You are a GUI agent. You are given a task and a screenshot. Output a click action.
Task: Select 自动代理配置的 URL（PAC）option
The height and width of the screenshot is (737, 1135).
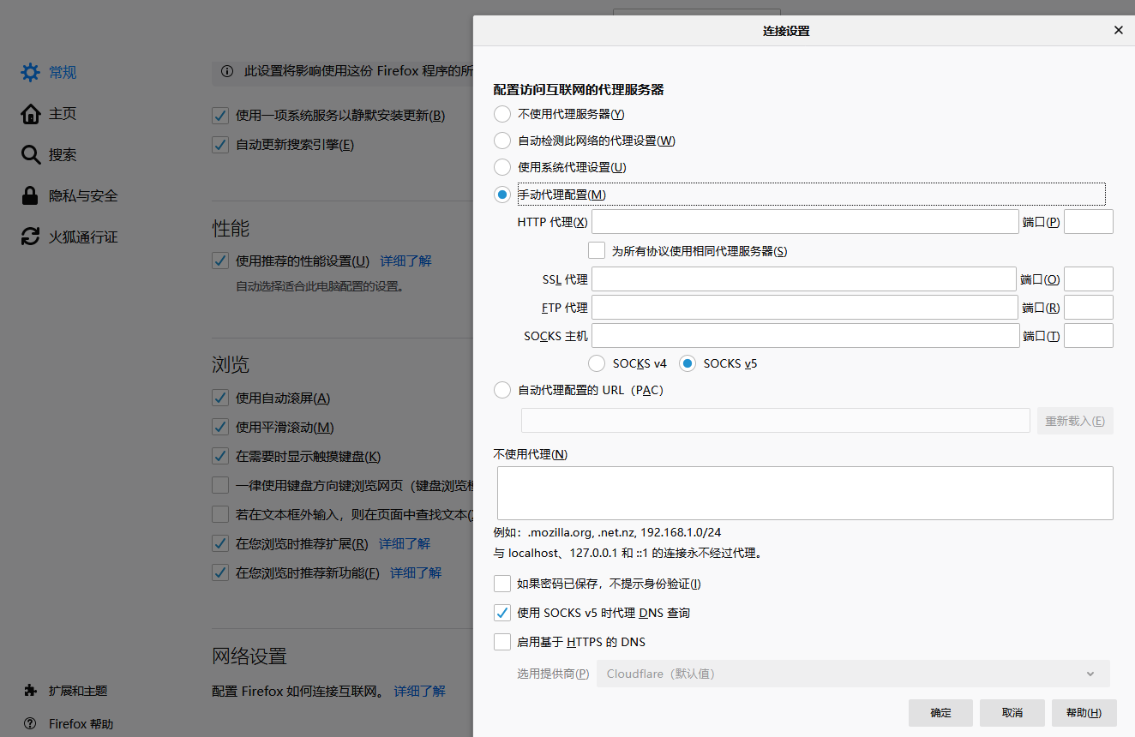[501, 390]
